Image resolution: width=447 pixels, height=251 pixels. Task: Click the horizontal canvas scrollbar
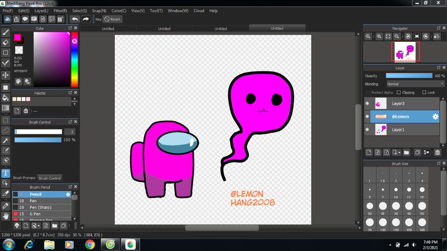tap(222, 227)
